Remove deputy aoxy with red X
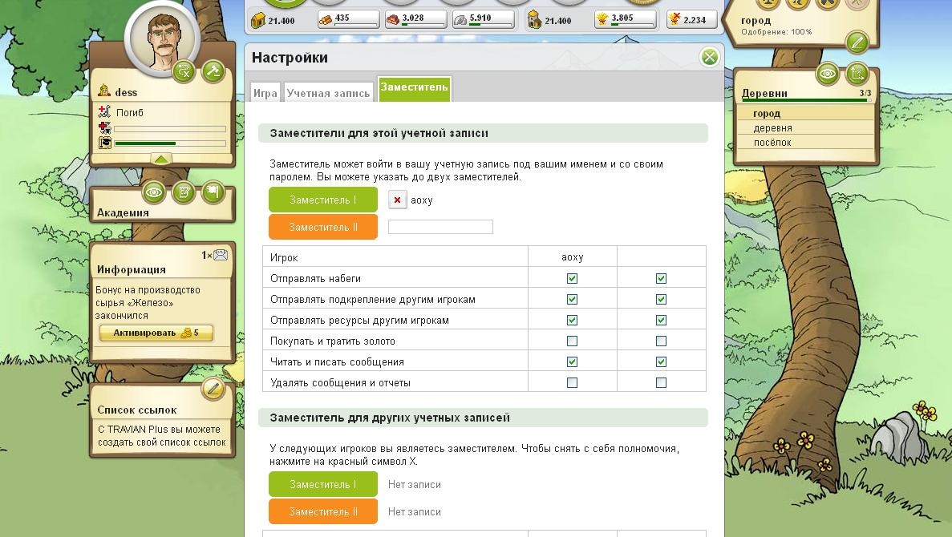This screenshot has height=537, width=952. tap(397, 200)
